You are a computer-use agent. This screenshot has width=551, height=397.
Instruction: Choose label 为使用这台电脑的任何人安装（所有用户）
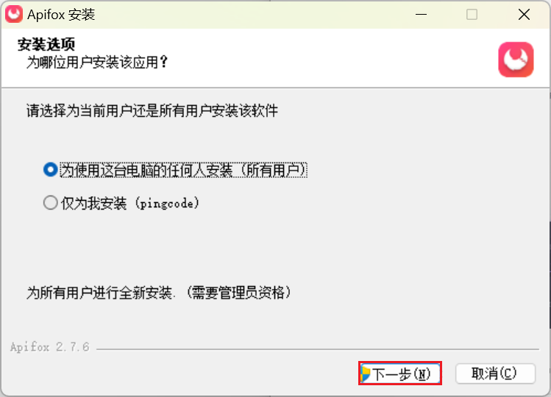click(x=184, y=170)
